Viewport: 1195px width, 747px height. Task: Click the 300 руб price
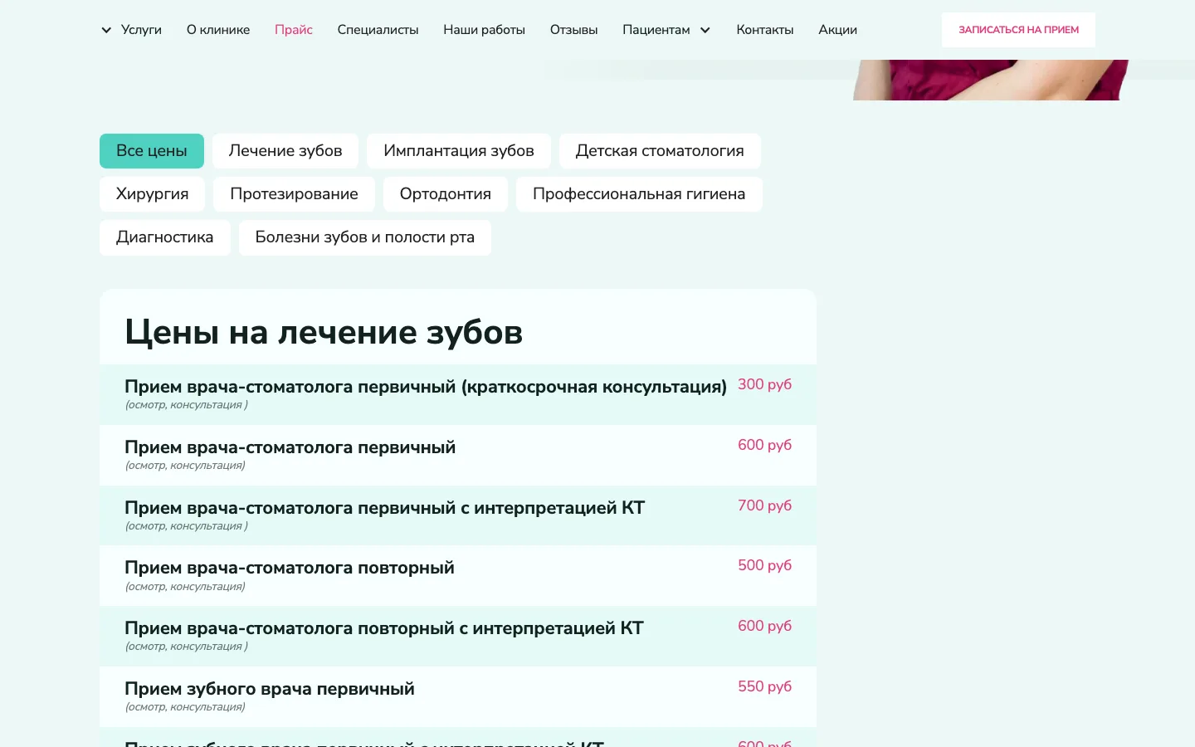click(x=764, y=384)
